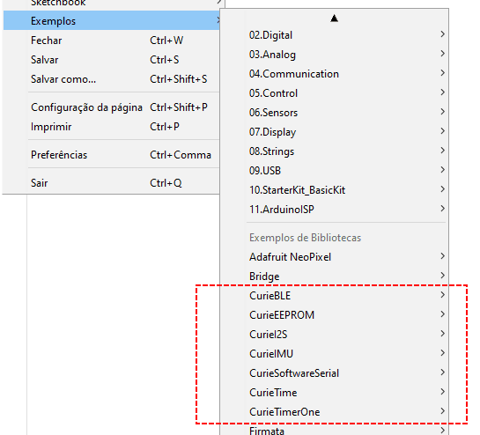The height and width of the screenshot is (435, 480).
Task: Choose Fechar from the file menu
Action: click(x=112, y=41)
